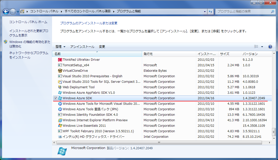Click すべてのコントロール パネル項目 breadcrumb
Image resolution: width=278 pixels, height=160 pixels.
88,11
